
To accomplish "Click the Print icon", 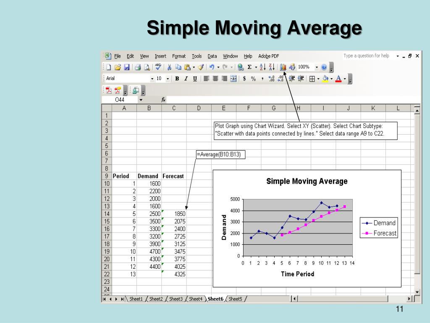I will pyautogui.click(x=138, y=67).
